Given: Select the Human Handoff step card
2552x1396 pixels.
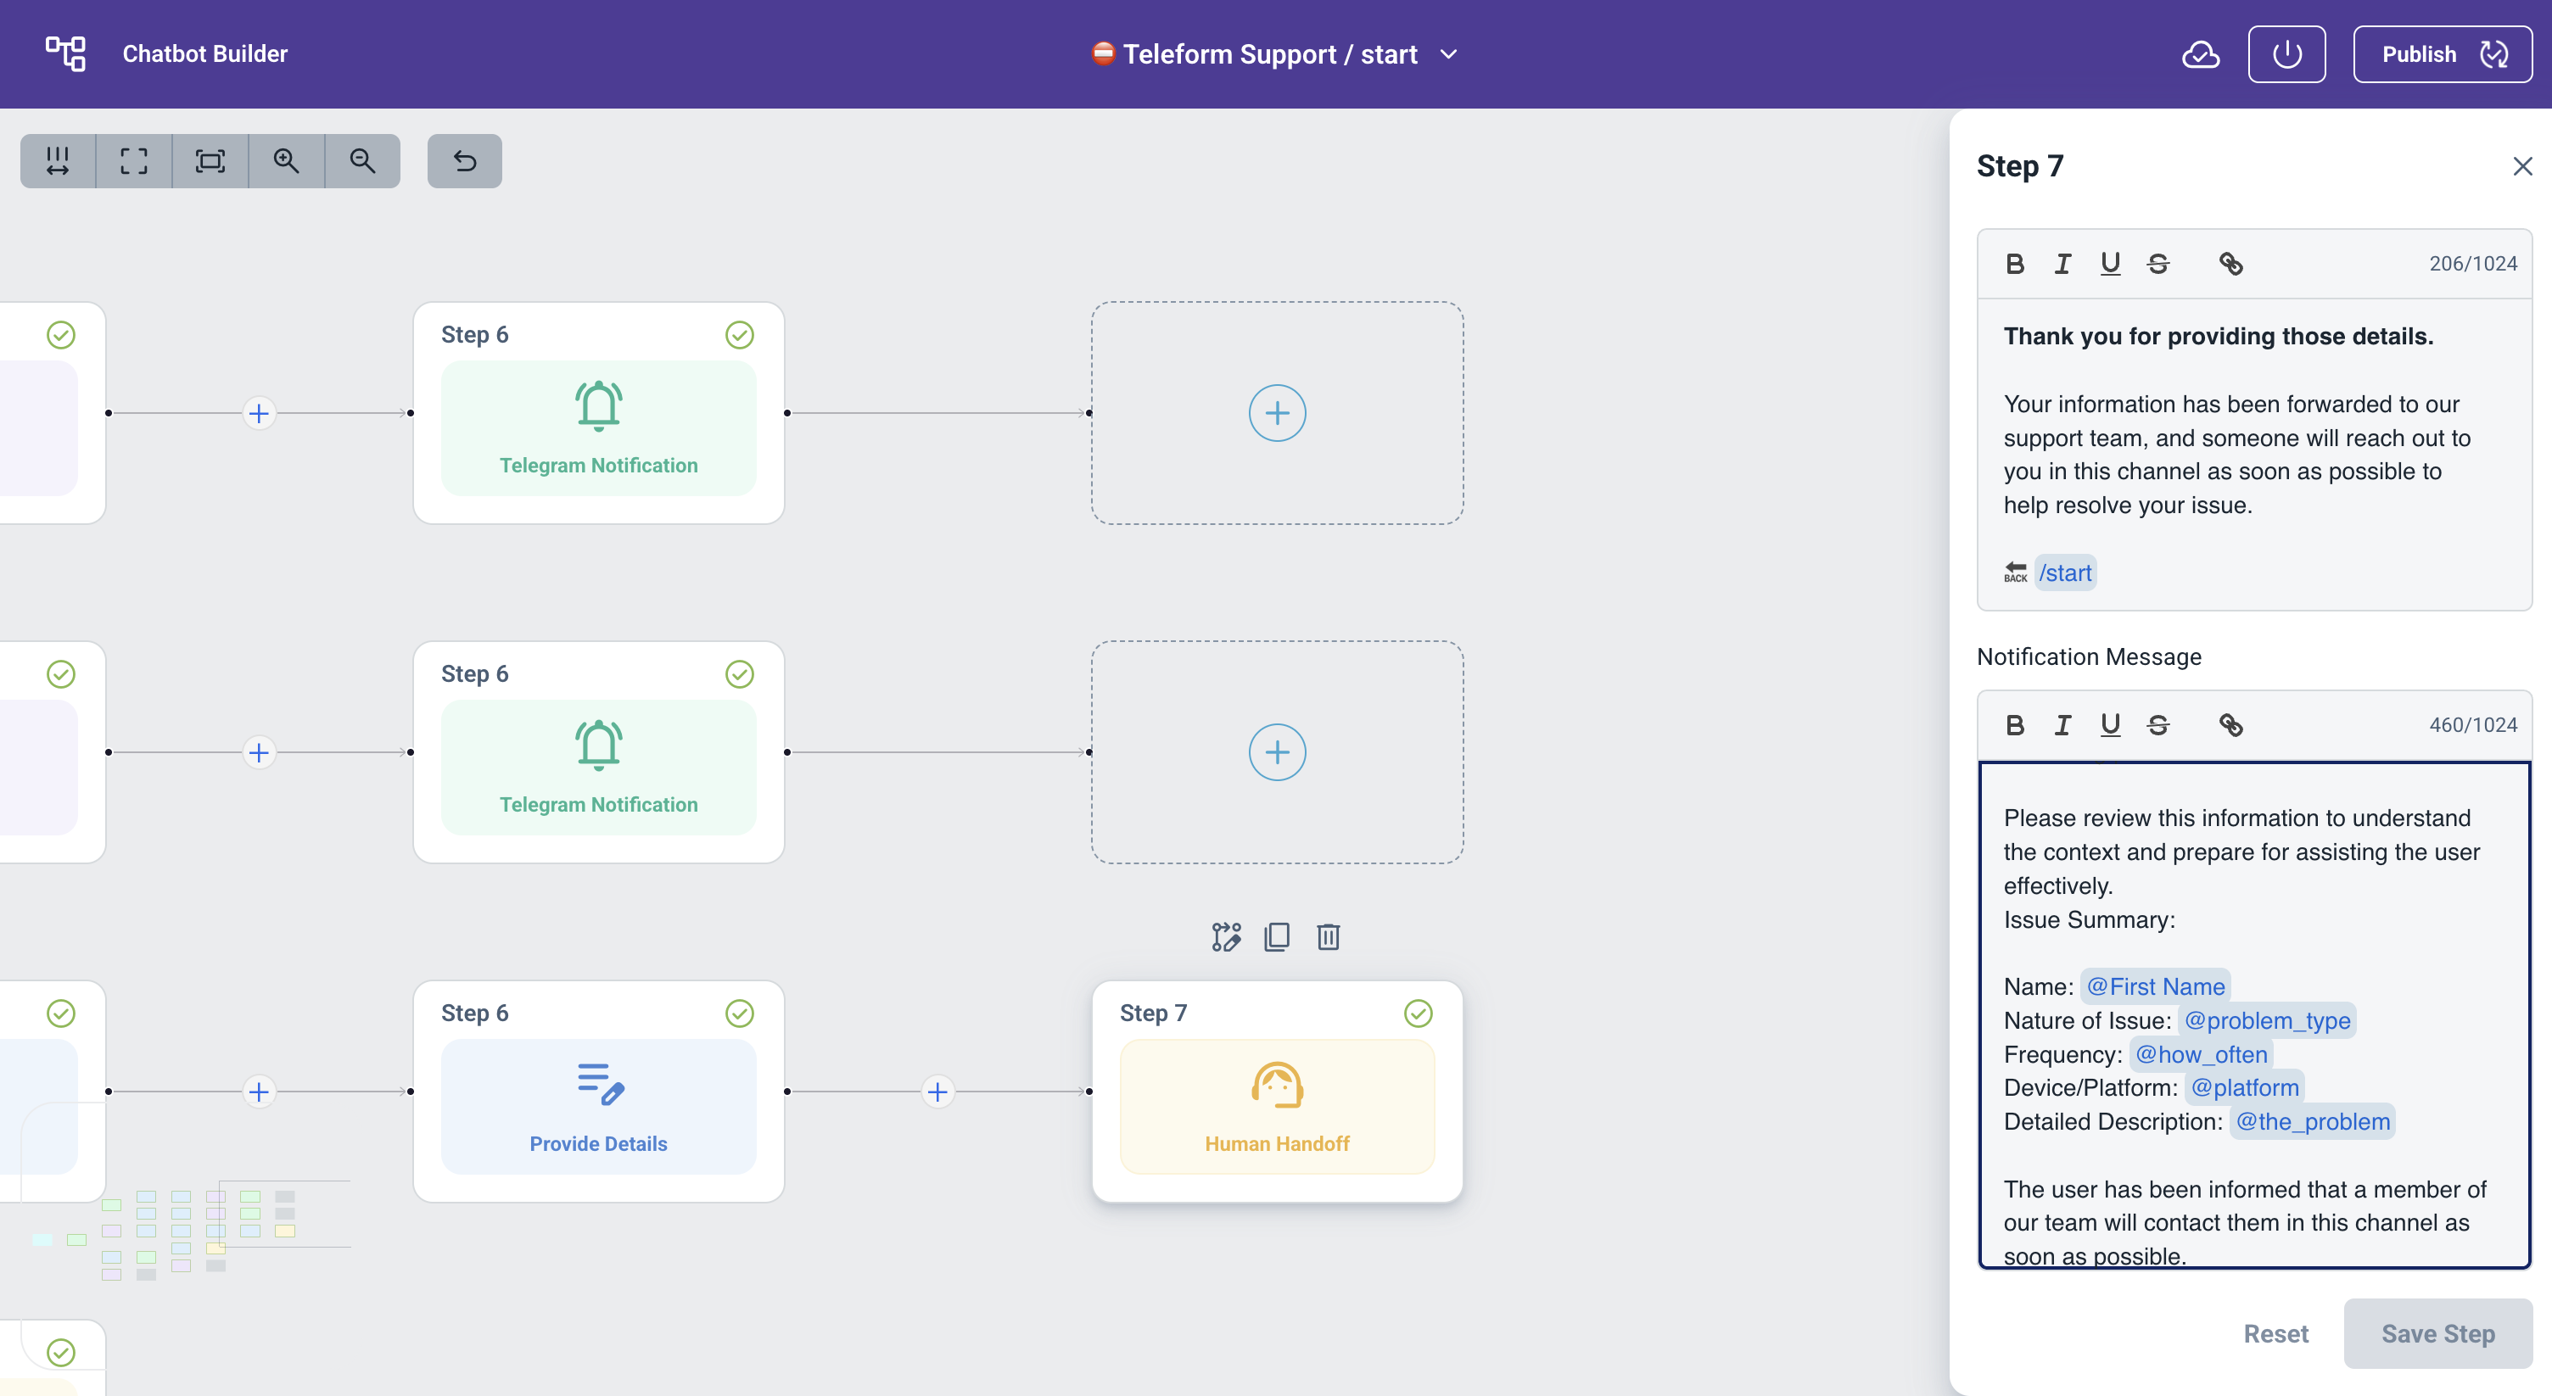Looking at the screenshot, I should [x=1277, y=1091].
